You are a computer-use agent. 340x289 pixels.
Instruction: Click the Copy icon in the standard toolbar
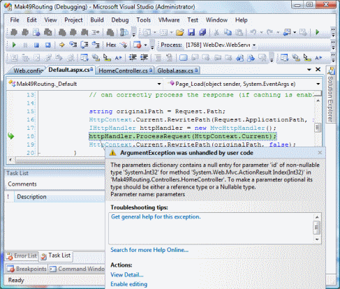coord(228,32)
